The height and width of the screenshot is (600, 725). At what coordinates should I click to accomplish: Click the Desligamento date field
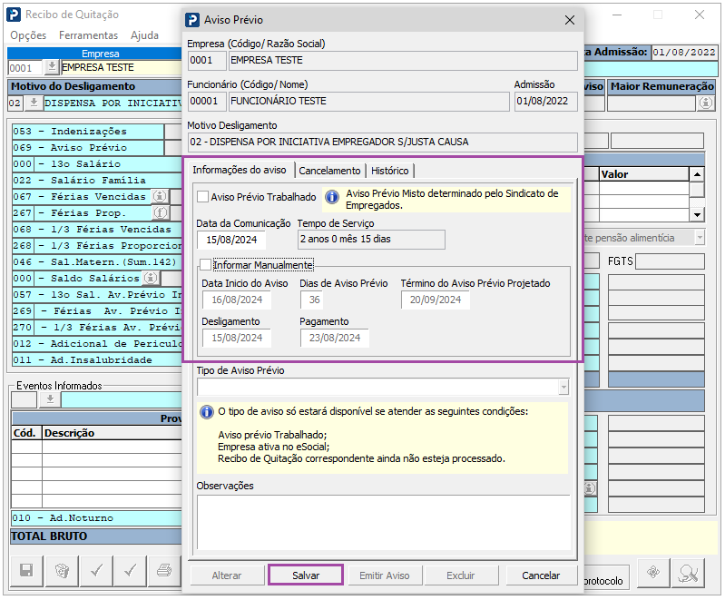[x=237, y=338]
